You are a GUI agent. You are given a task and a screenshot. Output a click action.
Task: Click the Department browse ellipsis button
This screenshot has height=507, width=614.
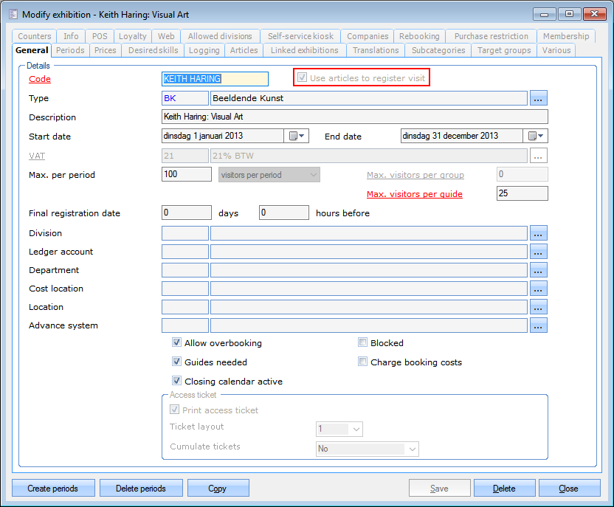[x=538, y=270]
